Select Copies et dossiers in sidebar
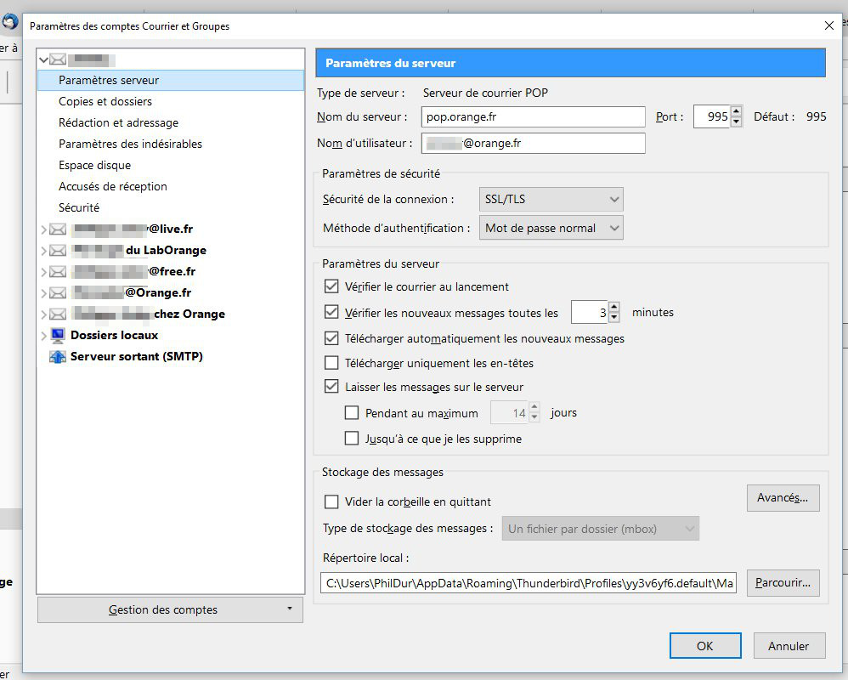Screen dimensions: 848x680 click(x=105, y=101)
